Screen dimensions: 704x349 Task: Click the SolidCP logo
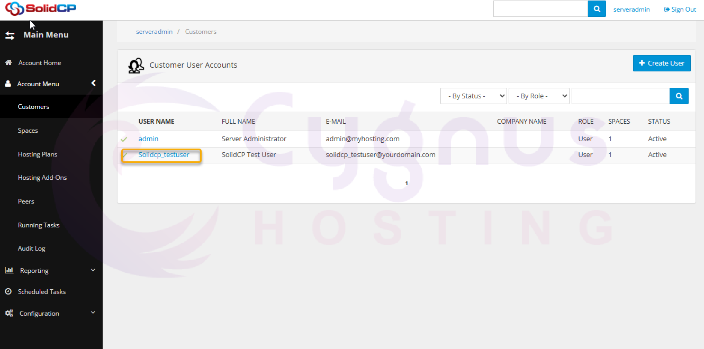[x=41, y=9]
